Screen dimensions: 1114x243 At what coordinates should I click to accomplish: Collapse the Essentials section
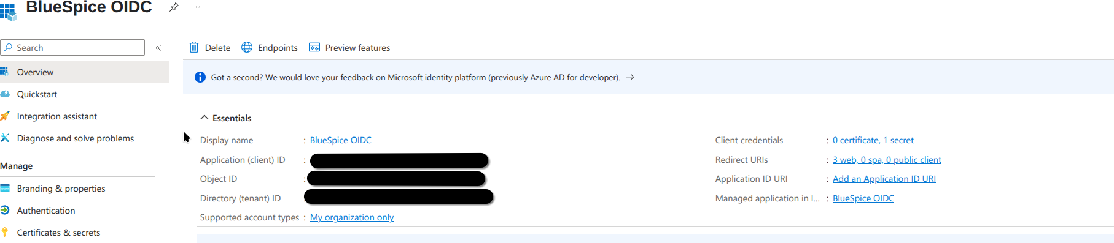point(204,118)
